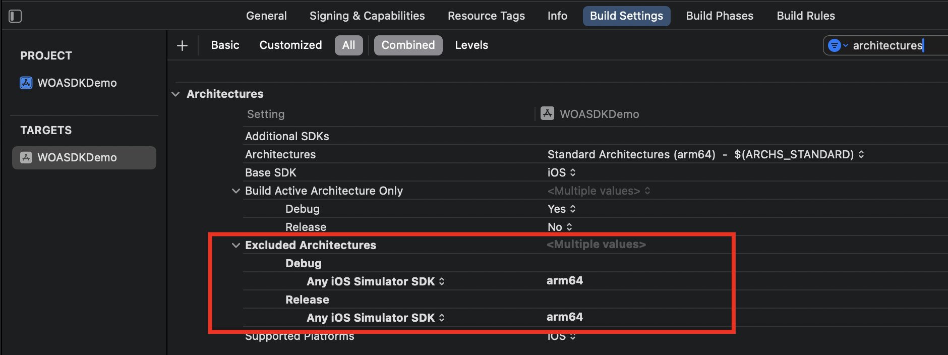The image size is (948, 355).
Task: Select the WOASDKDemo project icon
Action: 26,83
